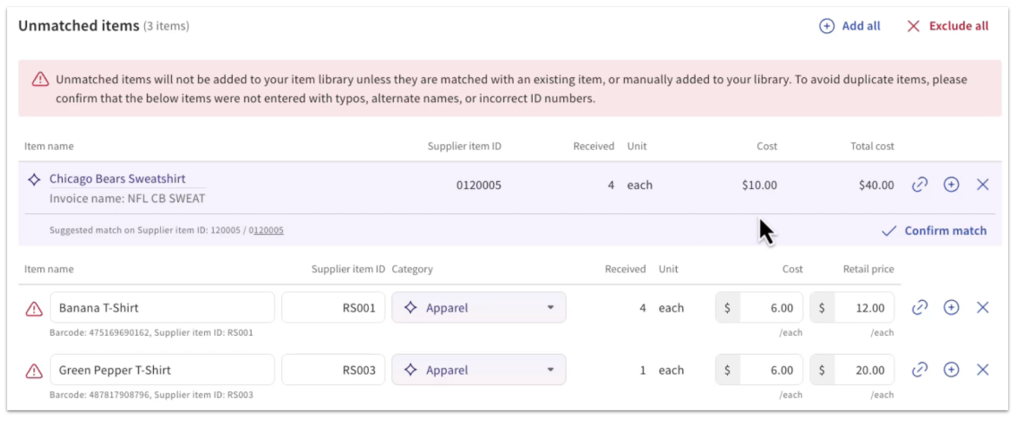Click Supplier item ID field showing RS003
The width and height of the screenshot is (1017, 421).
point(335,370)
